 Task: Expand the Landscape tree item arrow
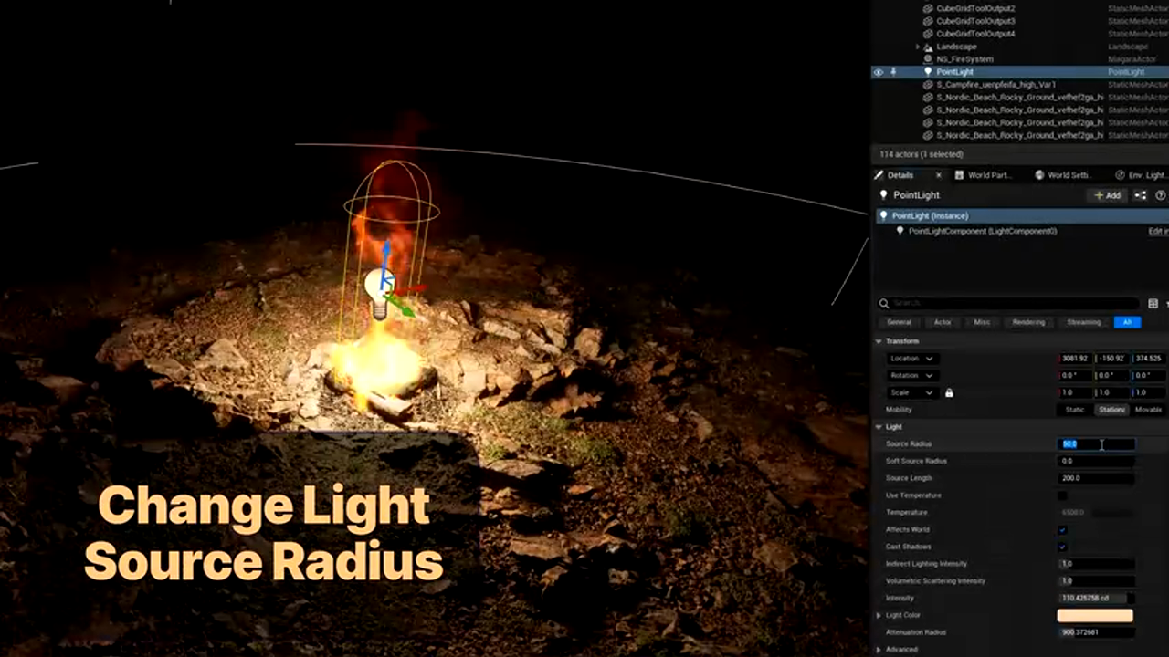click(x=917, y=47)
